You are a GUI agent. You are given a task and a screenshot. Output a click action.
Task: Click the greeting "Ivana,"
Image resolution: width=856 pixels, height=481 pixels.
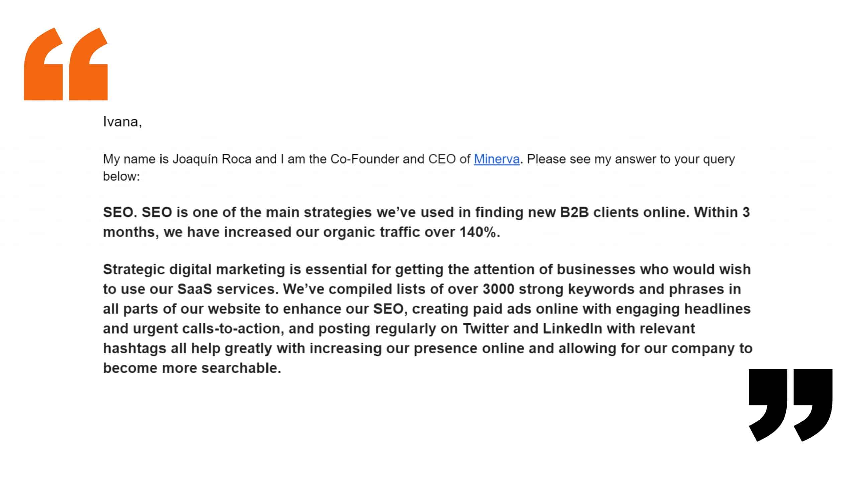(x=122, y=122)
